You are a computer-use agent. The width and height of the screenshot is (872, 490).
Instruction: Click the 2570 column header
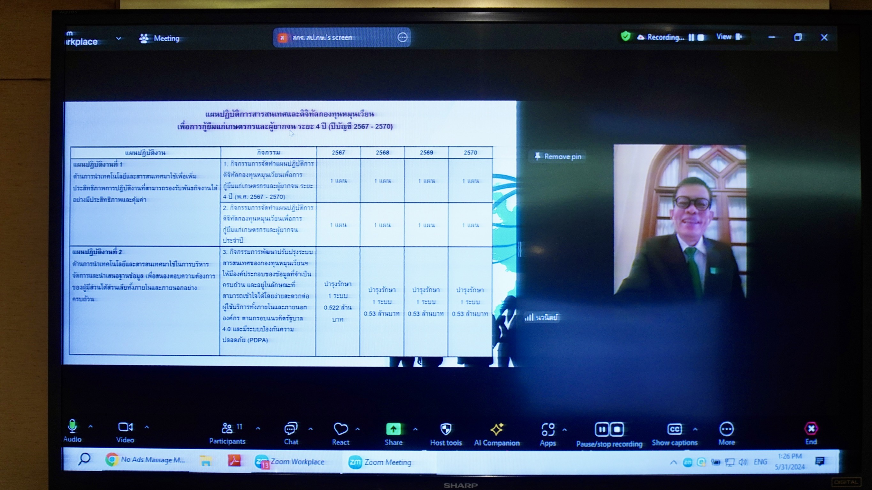tap(470, 152)
